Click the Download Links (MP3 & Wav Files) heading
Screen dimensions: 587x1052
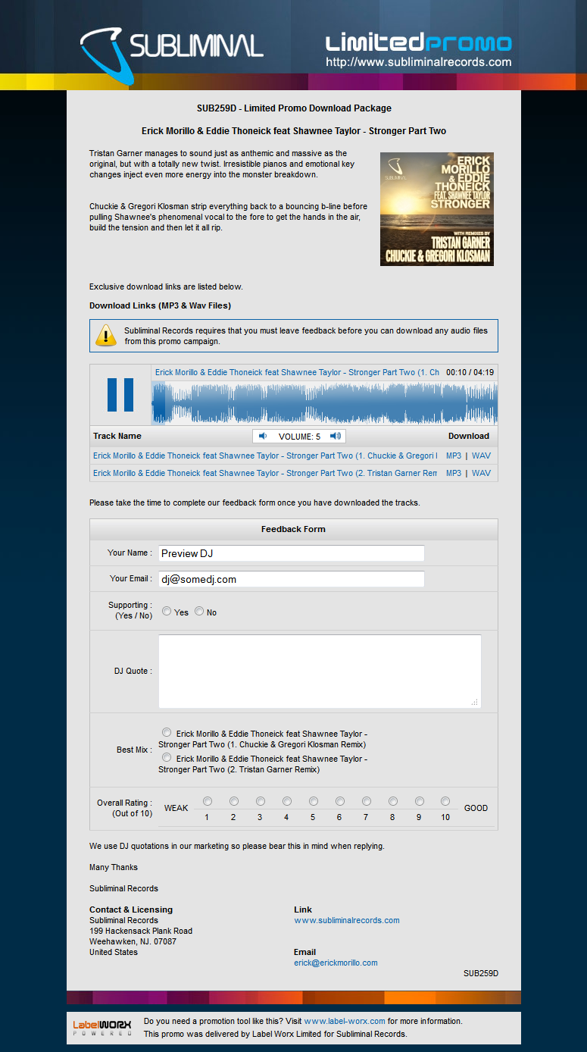[x=160, y=305]
